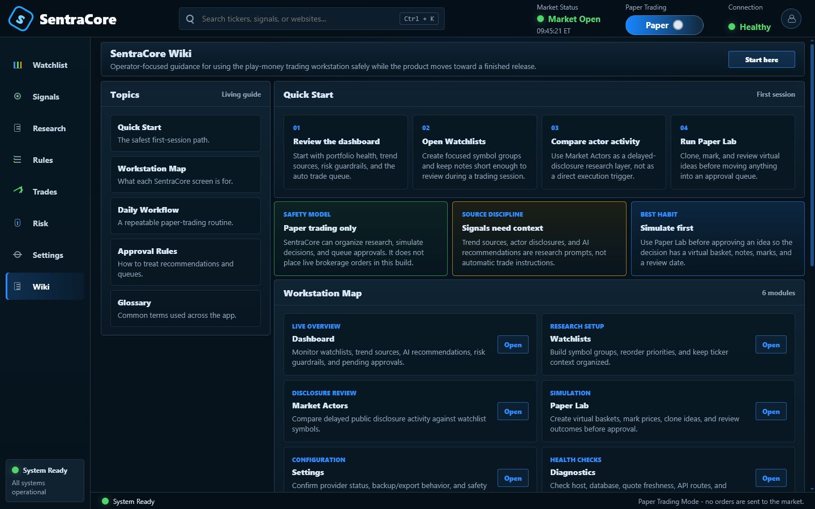Click the Rules list icon in sidebar
Image resolution: width=815 pixels, height=509 pixels.
[18, 160]
